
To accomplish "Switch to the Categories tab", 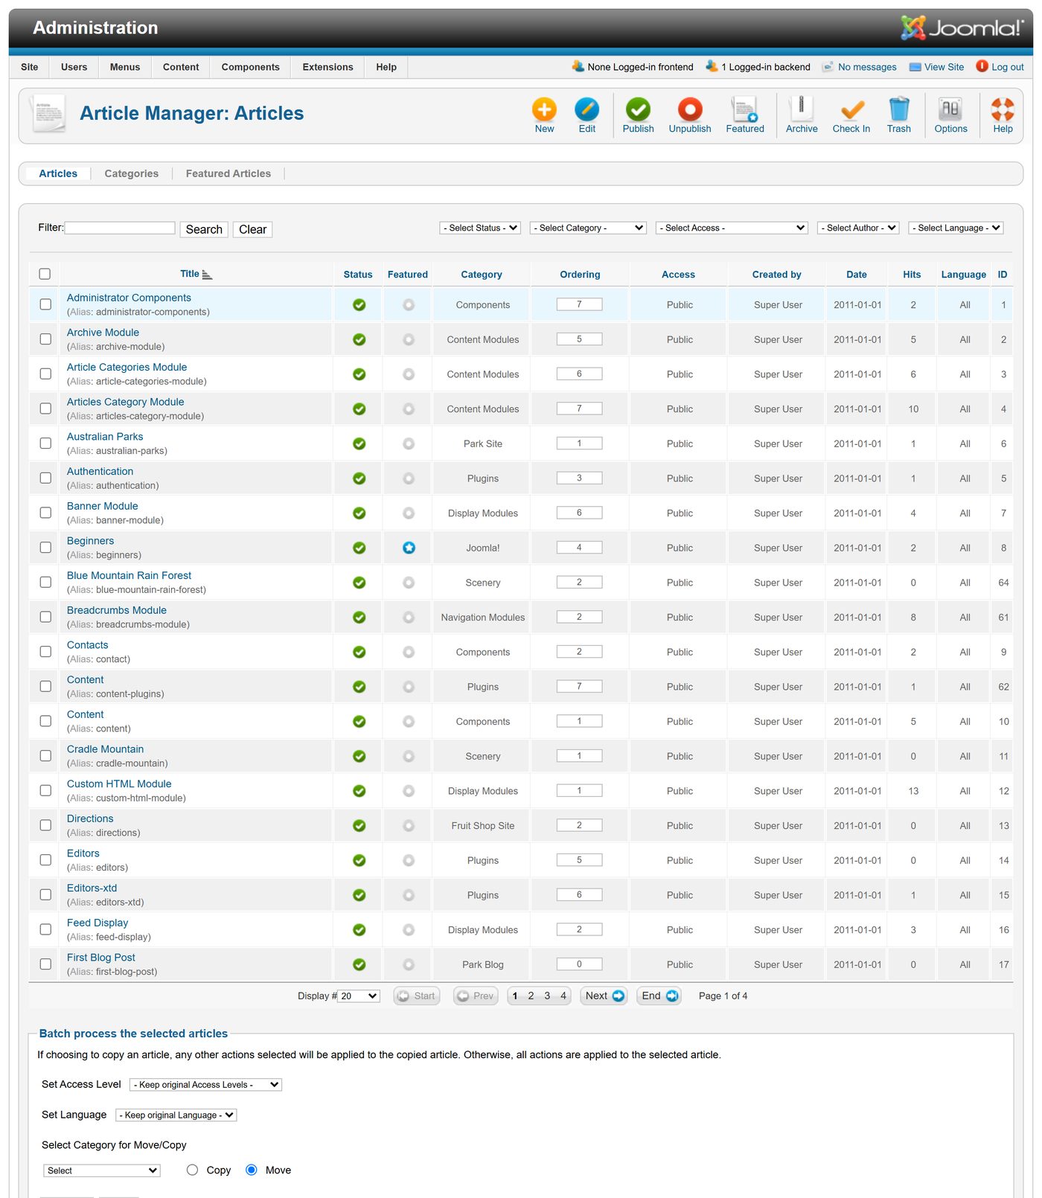I will click(x=132, y=173).
